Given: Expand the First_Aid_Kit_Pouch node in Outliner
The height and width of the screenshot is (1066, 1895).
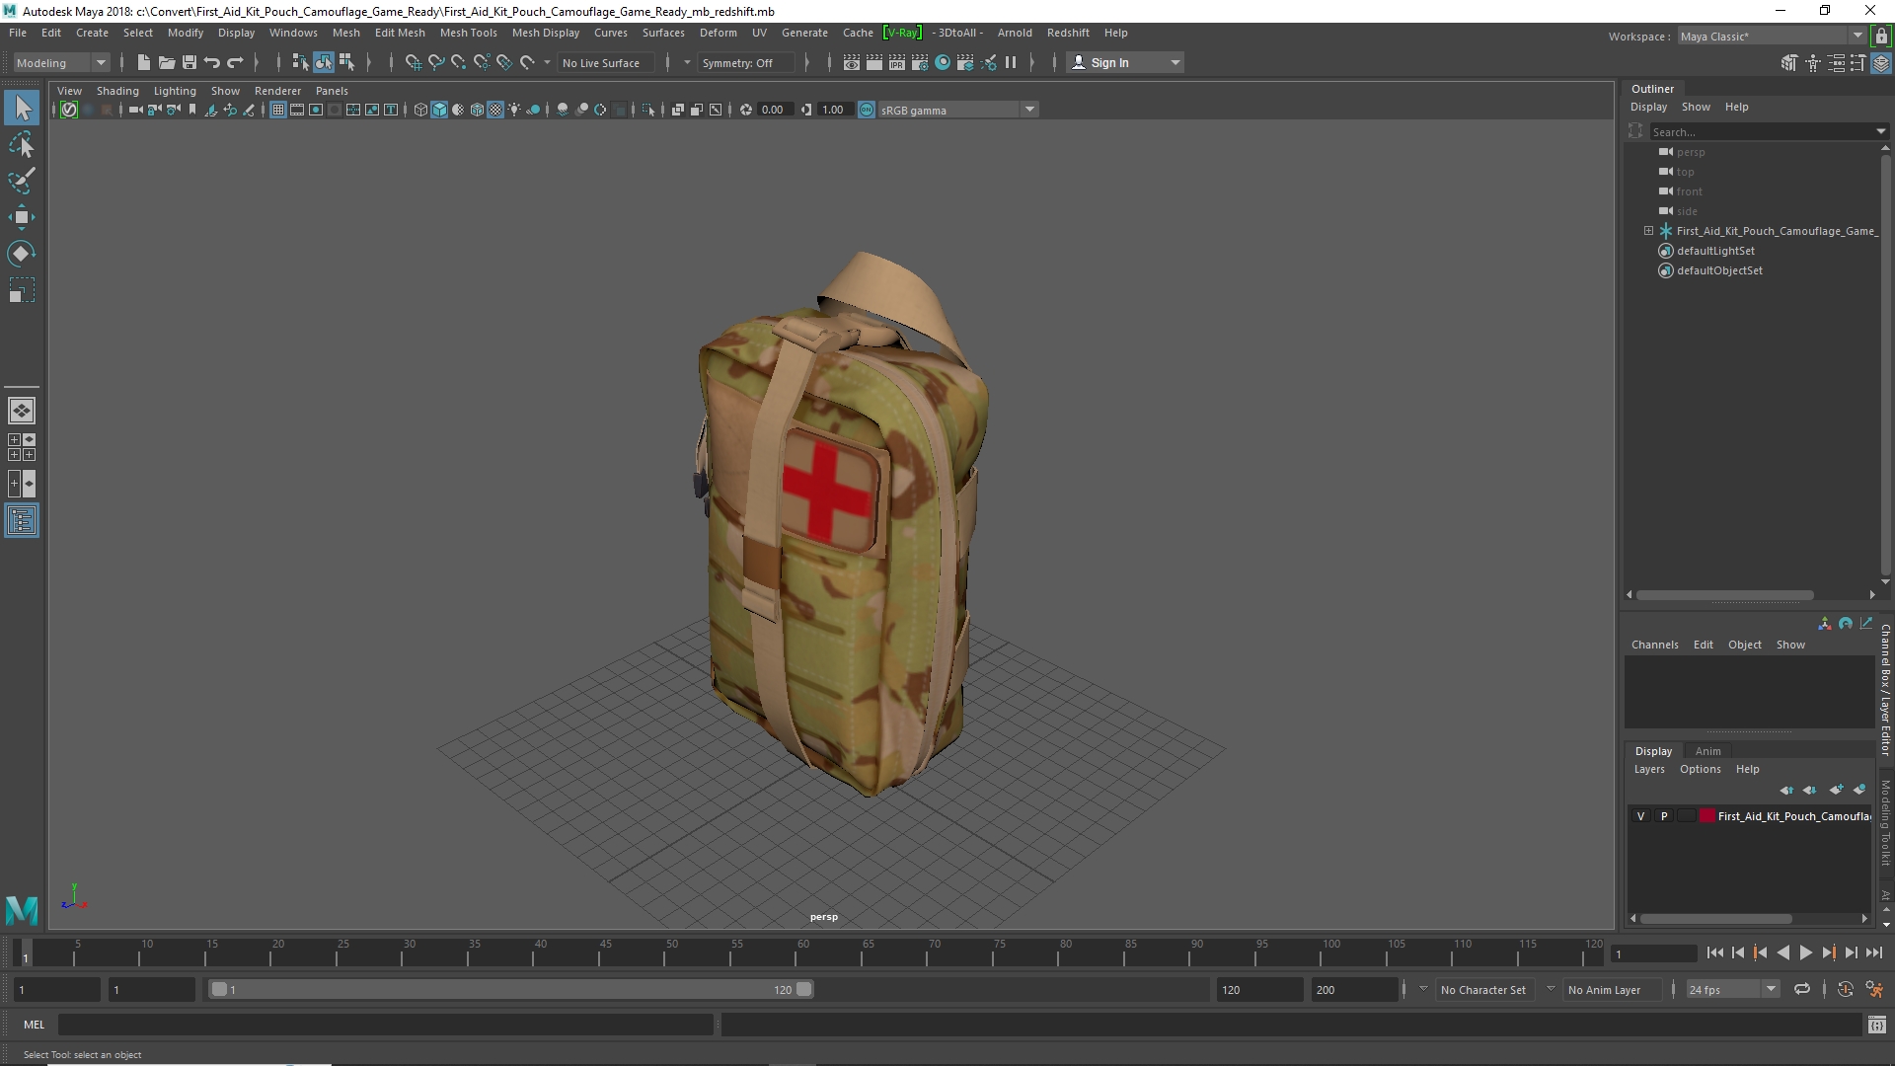Looking at the screenshot, I should pyautogui.click(x=1648, y=231).
